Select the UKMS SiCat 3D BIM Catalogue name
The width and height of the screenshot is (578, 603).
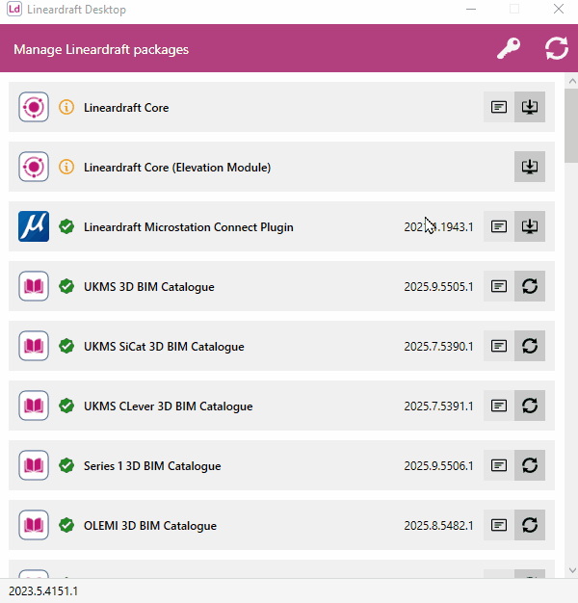pyautogui.click(x=164, y=347)
